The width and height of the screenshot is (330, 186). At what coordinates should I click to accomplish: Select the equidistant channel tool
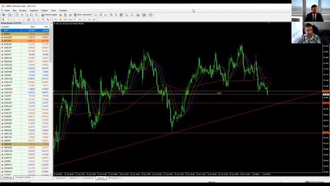click(29, 20)
